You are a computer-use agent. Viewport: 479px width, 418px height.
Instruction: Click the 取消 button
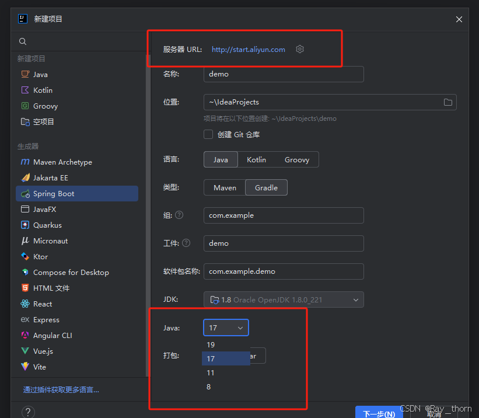[x=434, y=414]
